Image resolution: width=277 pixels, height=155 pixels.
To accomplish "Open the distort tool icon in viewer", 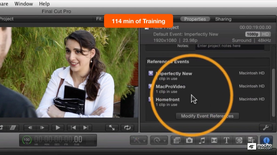I will point(13,128).
